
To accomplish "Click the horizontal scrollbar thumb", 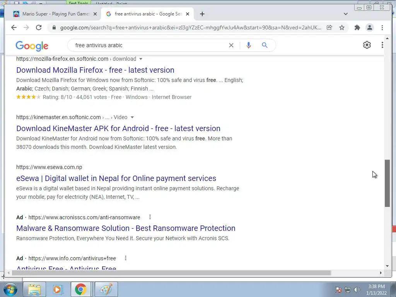I will click(171, 273).
